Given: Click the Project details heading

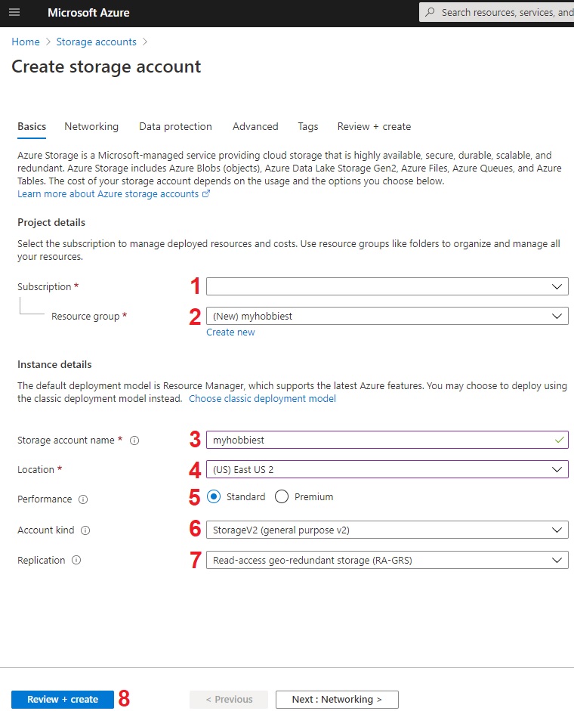Looking at the screenshot, I should pyautogui.click(x=51, y=223).
